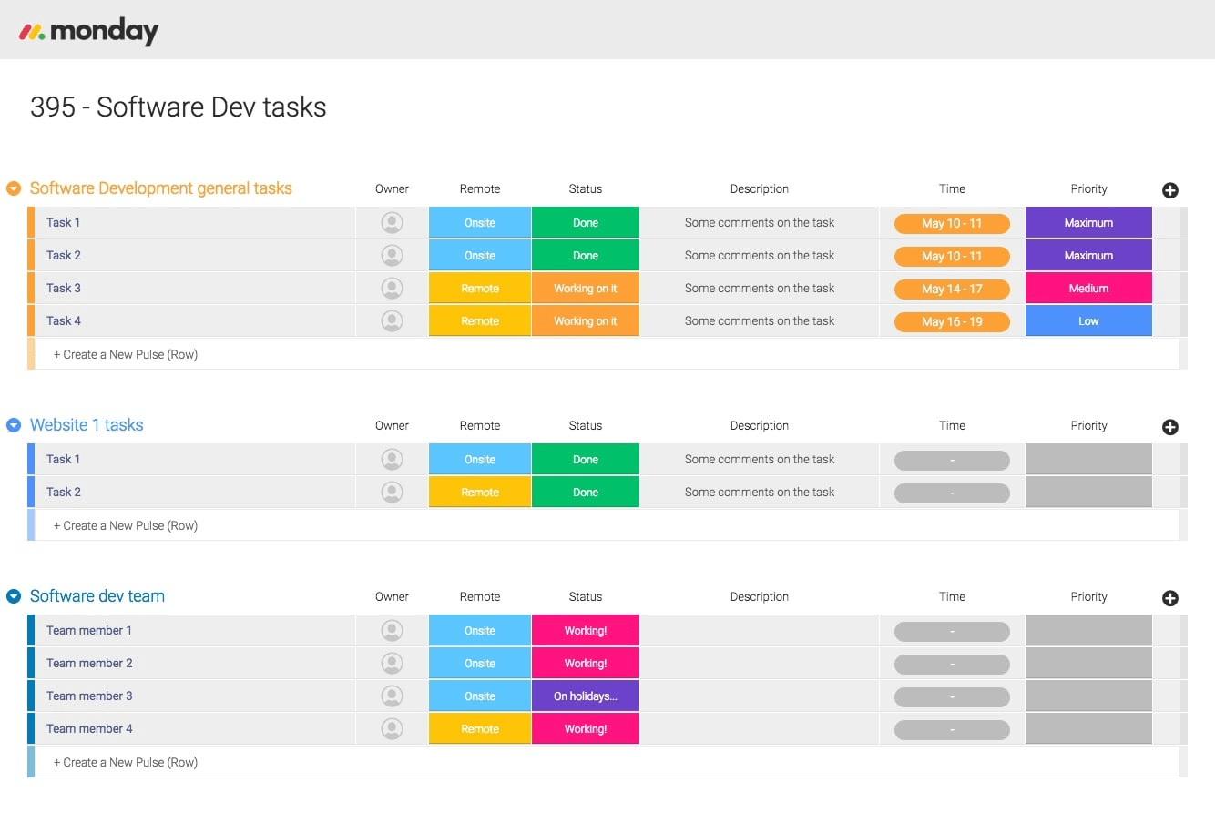The width and height of the screenshot is (1215, 833).
Task: Click the monday logo
Action: tap(88, 31)
